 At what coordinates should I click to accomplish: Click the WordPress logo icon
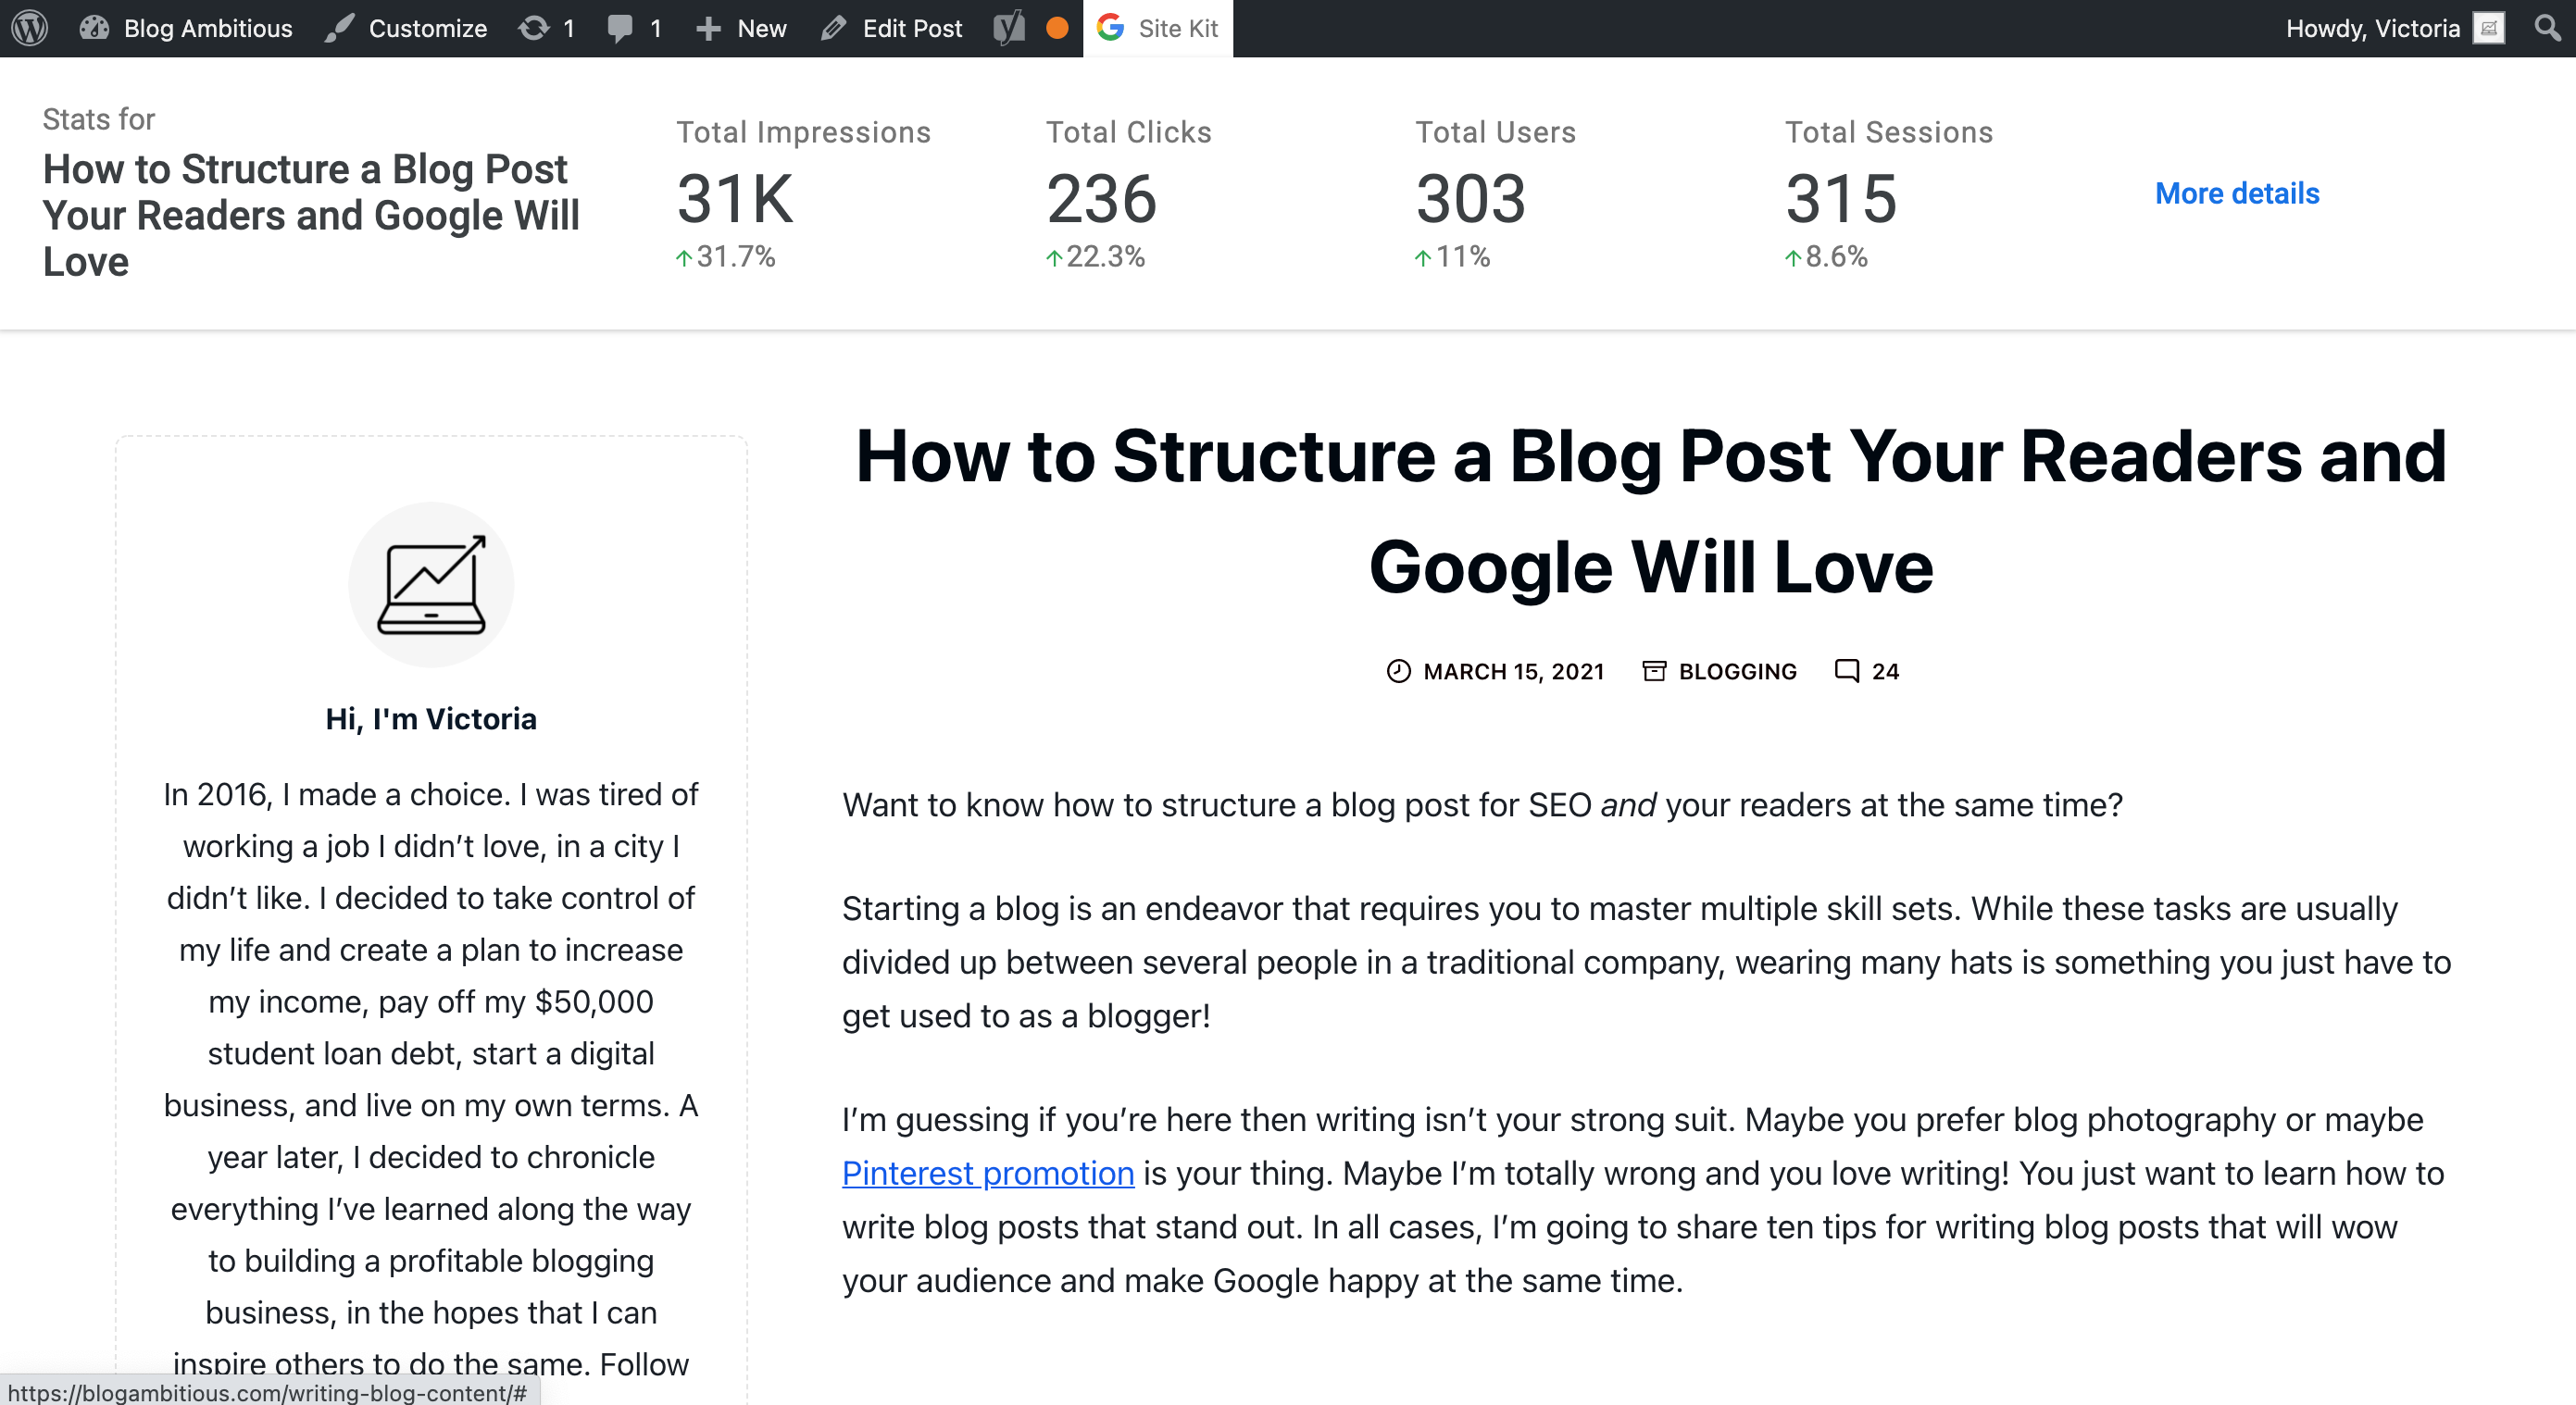click(x=30, y=28)
